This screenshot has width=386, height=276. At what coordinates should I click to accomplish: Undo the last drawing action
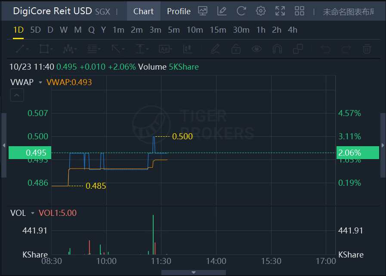tap(325, 49)
